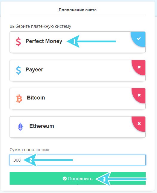Click the Payeer text label

tap(34, 70)
